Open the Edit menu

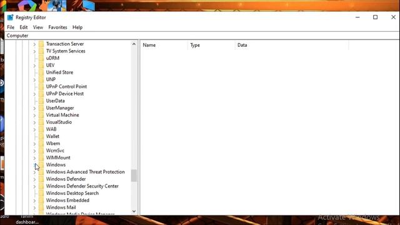(x=24, y=27)
